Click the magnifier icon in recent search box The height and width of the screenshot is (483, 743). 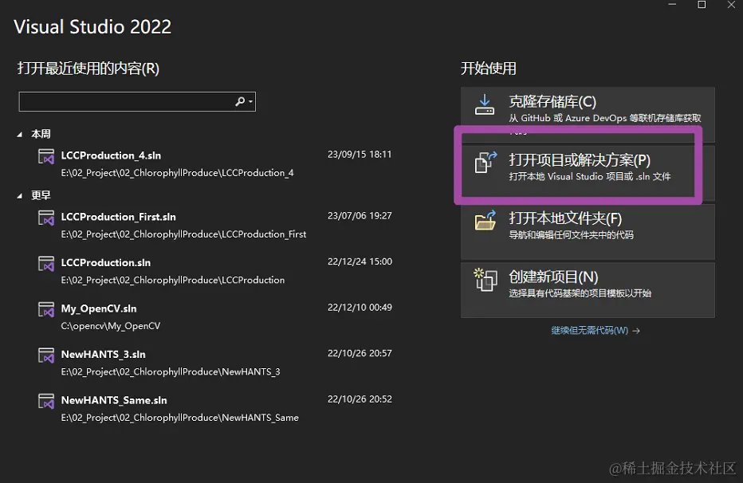point(240,101)
